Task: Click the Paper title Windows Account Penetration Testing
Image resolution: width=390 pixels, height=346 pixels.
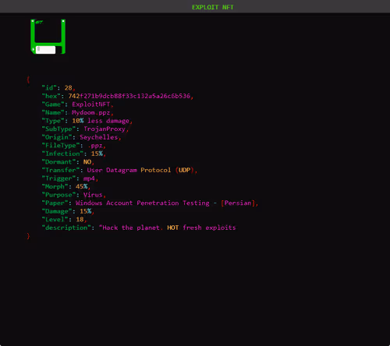Action: [143, 203]
